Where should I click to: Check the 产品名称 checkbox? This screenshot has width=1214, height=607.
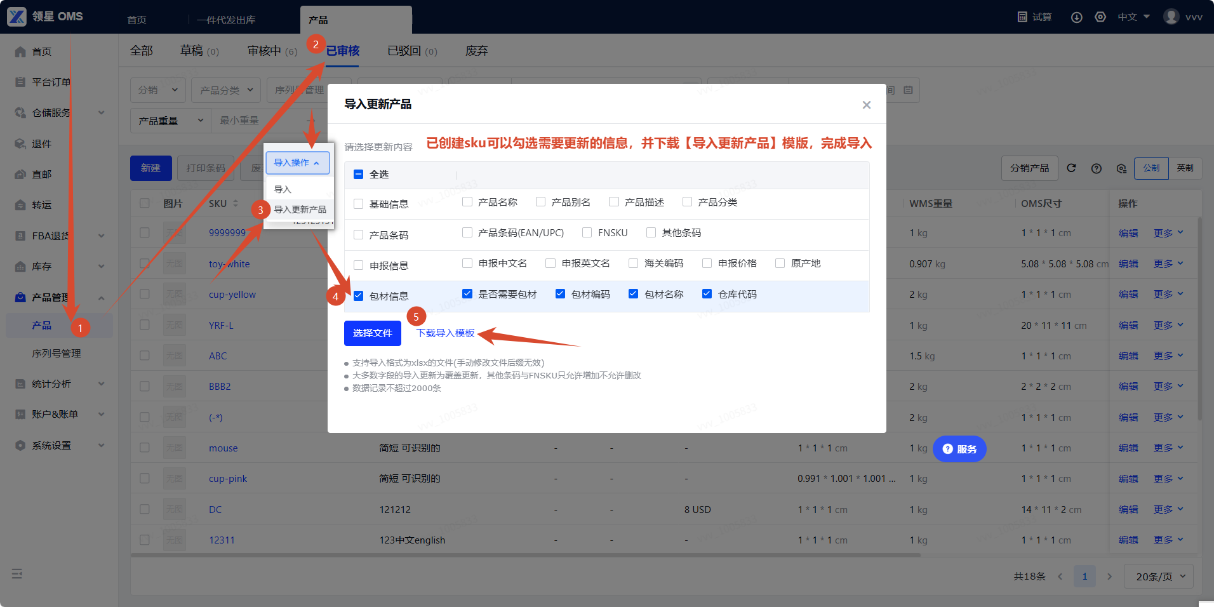coord(467,202)
